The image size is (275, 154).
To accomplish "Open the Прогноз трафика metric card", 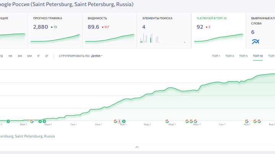I will 55,30.
